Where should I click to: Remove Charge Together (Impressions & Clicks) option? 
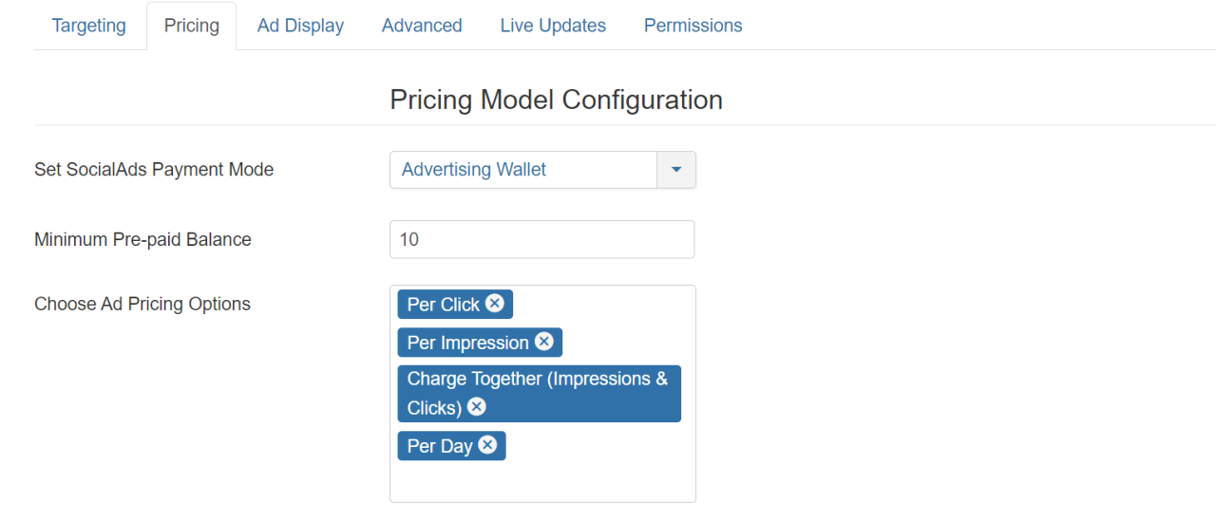click(x=477, y=407)
